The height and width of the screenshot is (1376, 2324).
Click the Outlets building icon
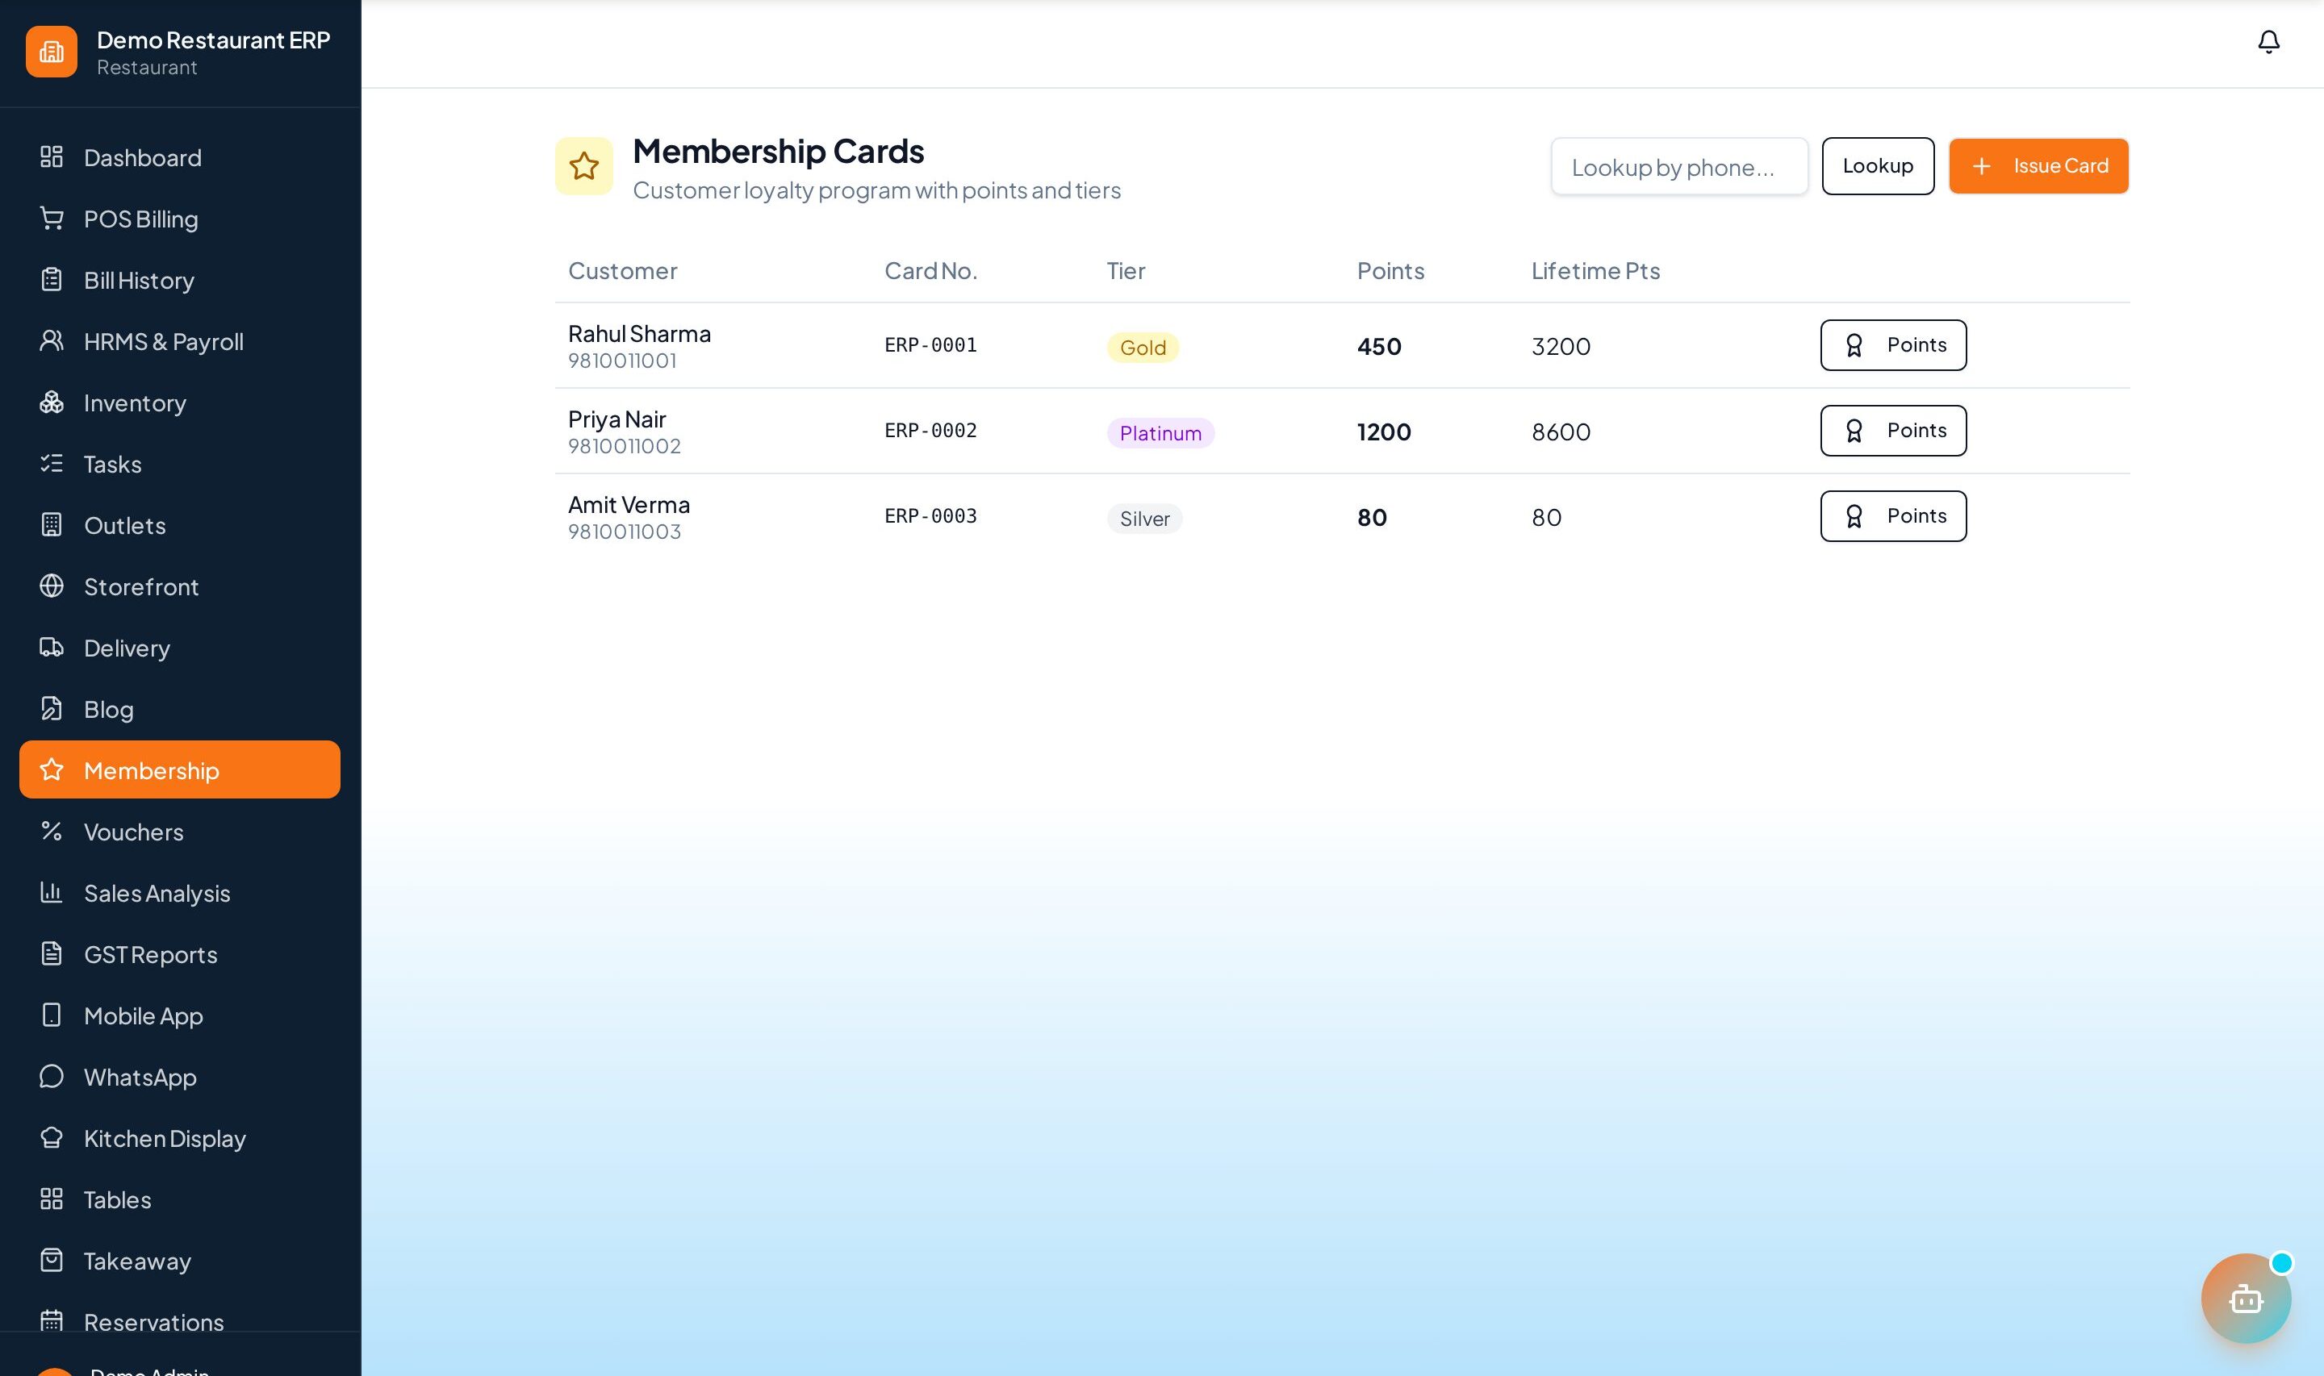tap(52, 525)
